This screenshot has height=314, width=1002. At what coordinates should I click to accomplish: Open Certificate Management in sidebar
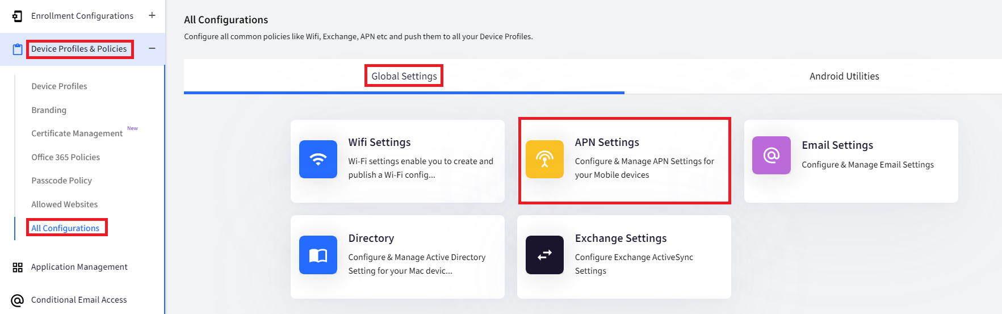click(77, 133)
